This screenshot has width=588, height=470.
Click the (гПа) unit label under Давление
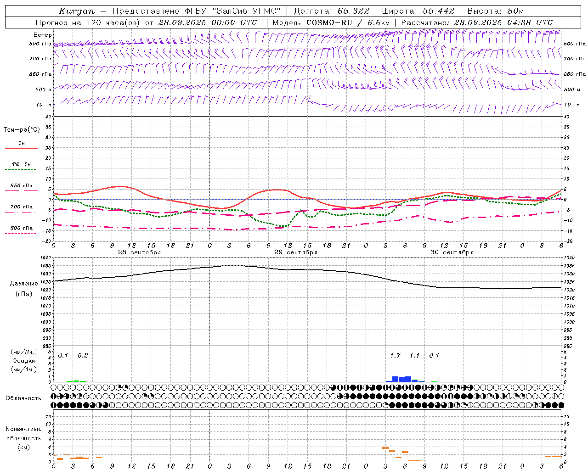(24, 294)
